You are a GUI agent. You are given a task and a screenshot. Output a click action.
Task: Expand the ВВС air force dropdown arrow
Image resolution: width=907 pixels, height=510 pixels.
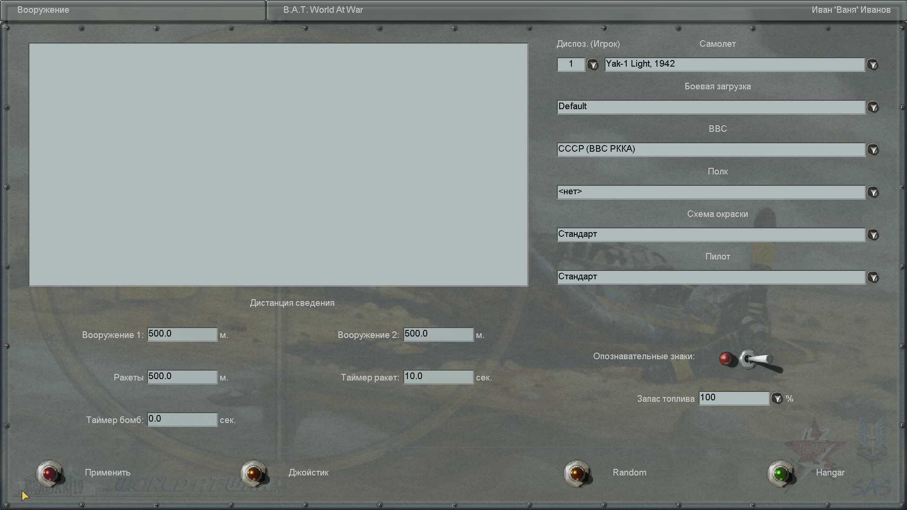tap(873, 150)
